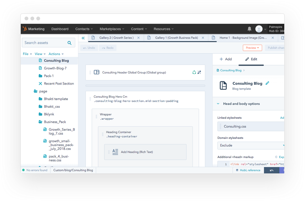Type in the Search assets field
The width and height of the screenshot is (305, 201).
(44, 43)
